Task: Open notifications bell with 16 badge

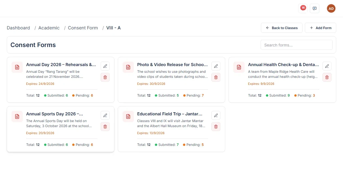Action: (x=303, y=8)
